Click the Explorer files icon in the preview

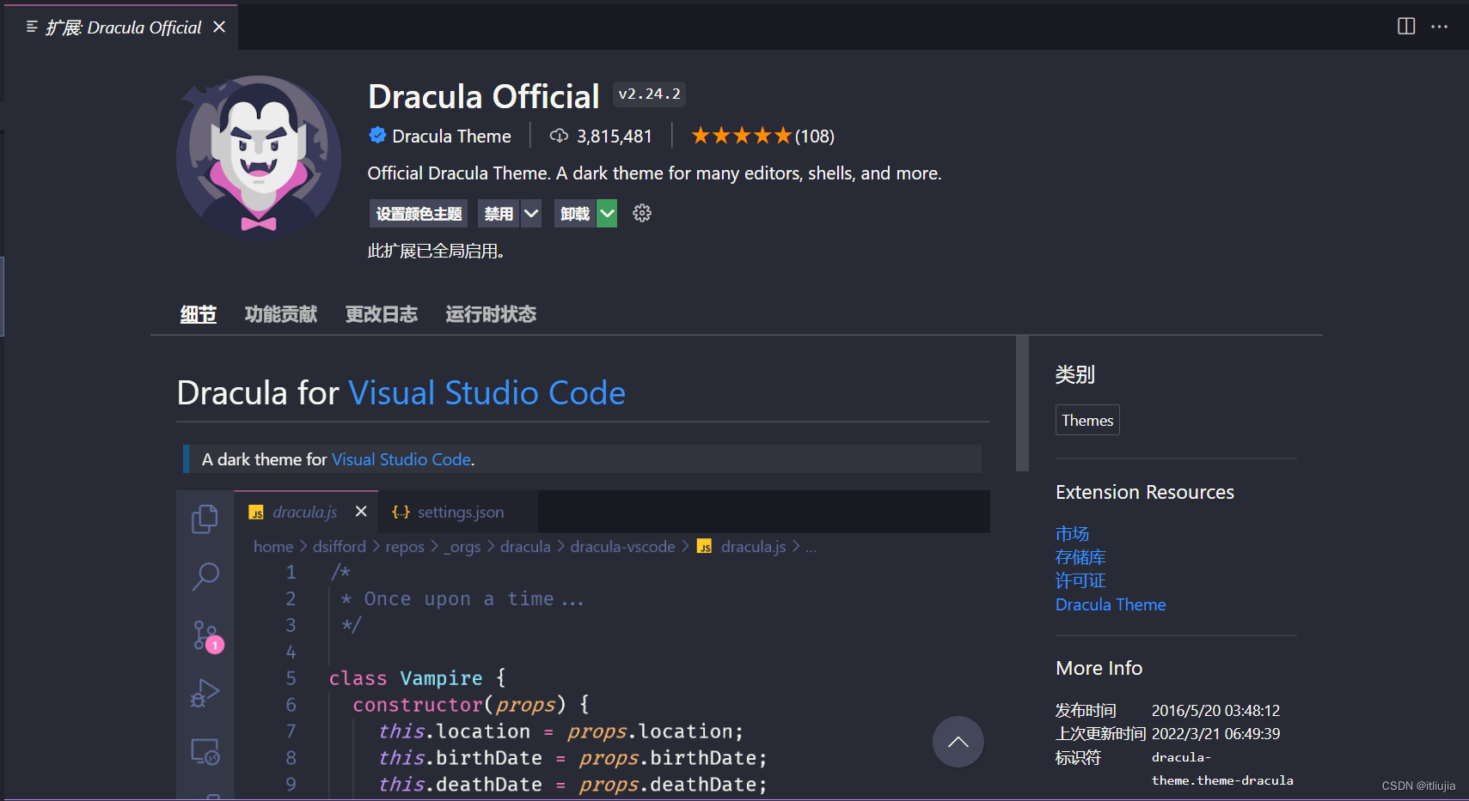205,519
